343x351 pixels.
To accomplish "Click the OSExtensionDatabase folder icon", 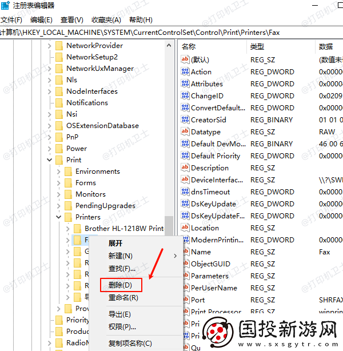I will point(59,126).
